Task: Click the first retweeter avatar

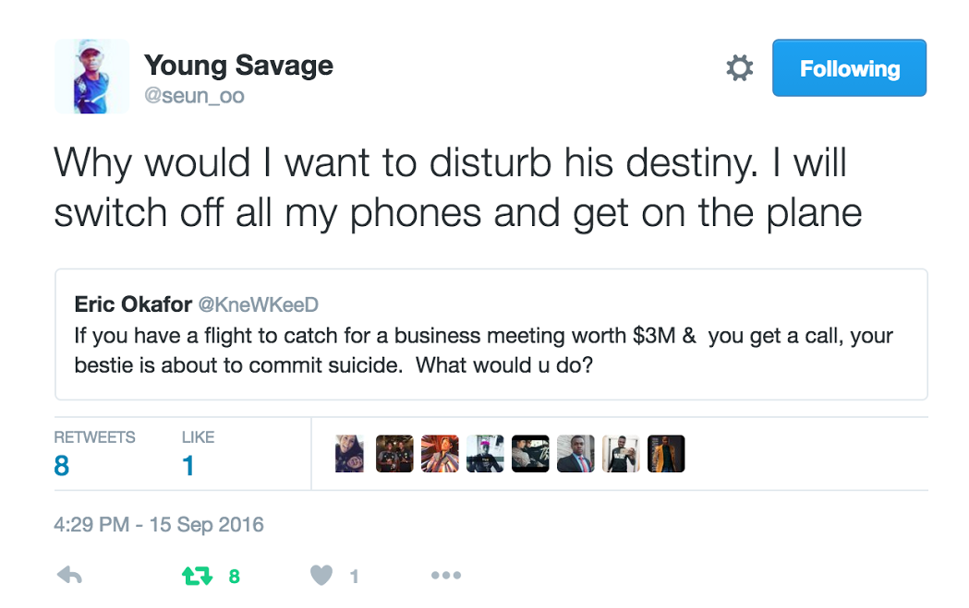Action: pyautogui.click(x=349, y=454)
